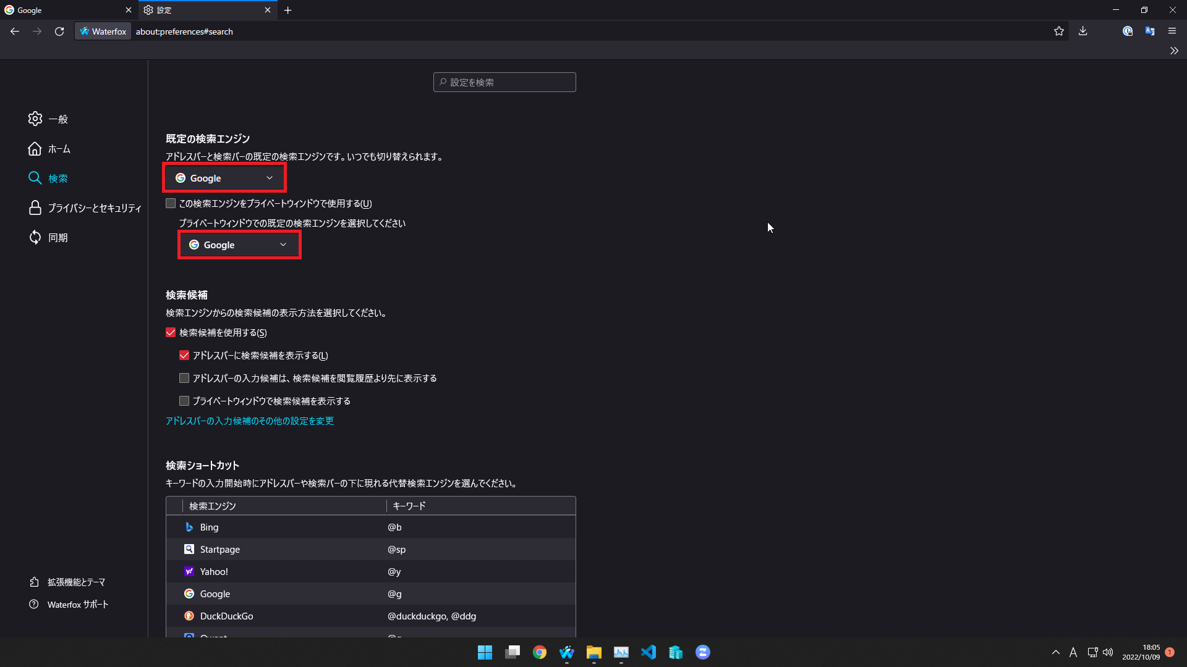Uncheck 検索候補を使用する checkbox

[x=171, y=332]
